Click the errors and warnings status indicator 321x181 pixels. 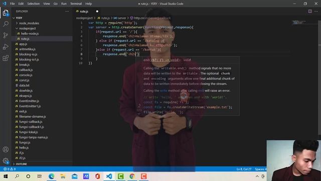(x=10, y=169)
